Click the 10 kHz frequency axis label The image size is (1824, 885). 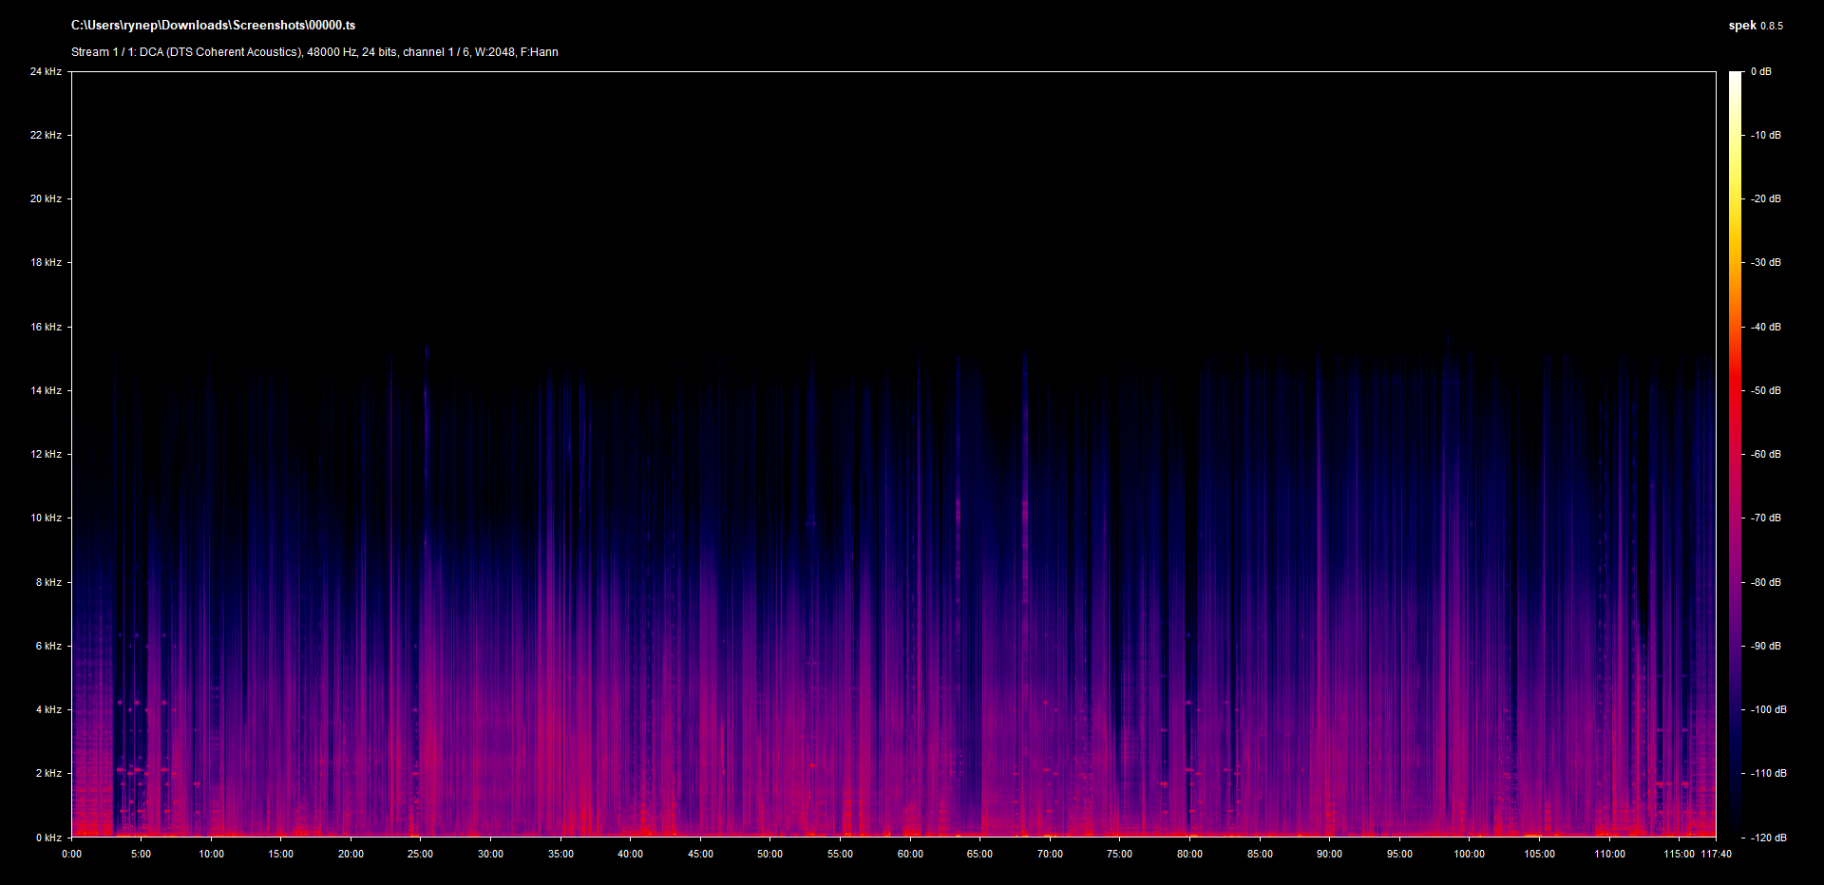click(46, 518)
